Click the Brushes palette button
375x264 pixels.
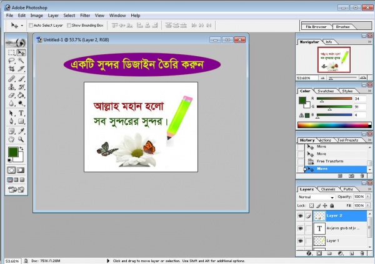[343, 27]
